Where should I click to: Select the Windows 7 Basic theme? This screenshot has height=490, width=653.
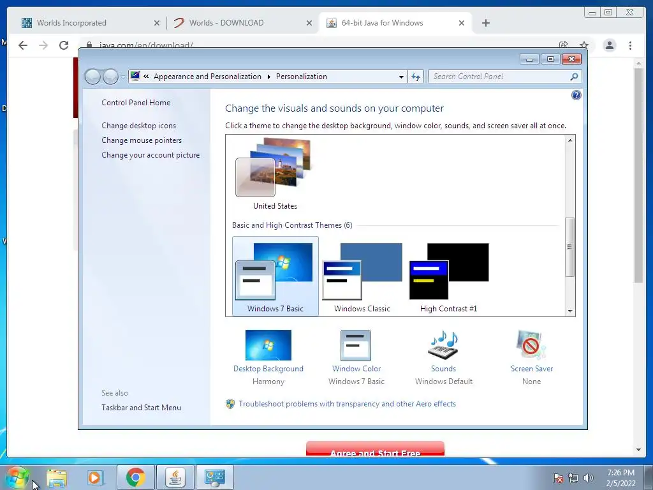click(x=275, y=277)
